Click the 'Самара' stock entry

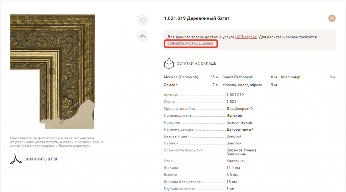point(191,85)
